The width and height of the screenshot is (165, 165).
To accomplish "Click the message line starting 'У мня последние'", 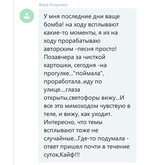I will [82, 17].
